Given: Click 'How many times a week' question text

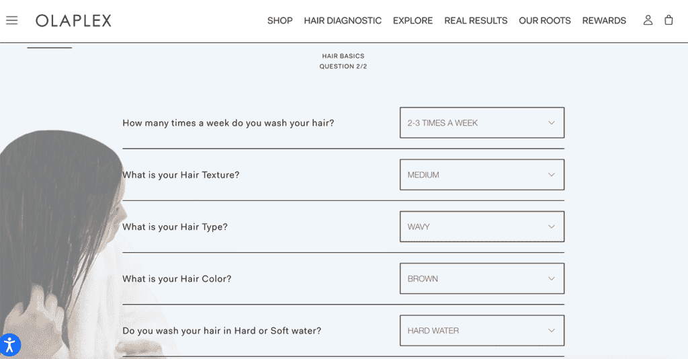Looking at the screenshot, I should click(228, 123).
